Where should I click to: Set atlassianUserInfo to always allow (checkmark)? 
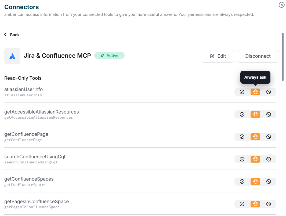click(242, 92)
